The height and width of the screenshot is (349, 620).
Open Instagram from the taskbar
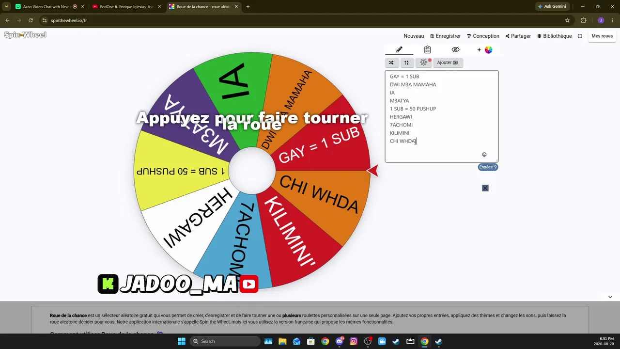(354, 341)
